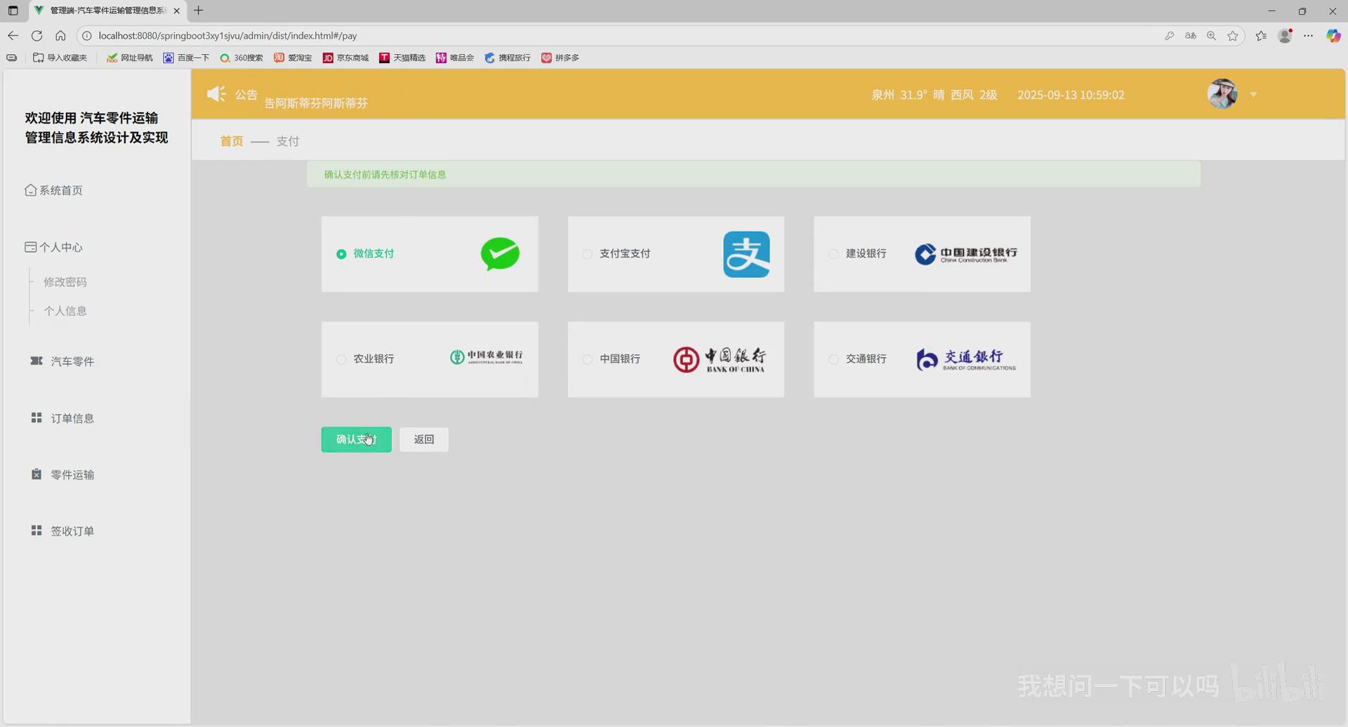The height and width of the screenshot is (727, 1348).
Task: Click the 返回 button
Action: 424,439
